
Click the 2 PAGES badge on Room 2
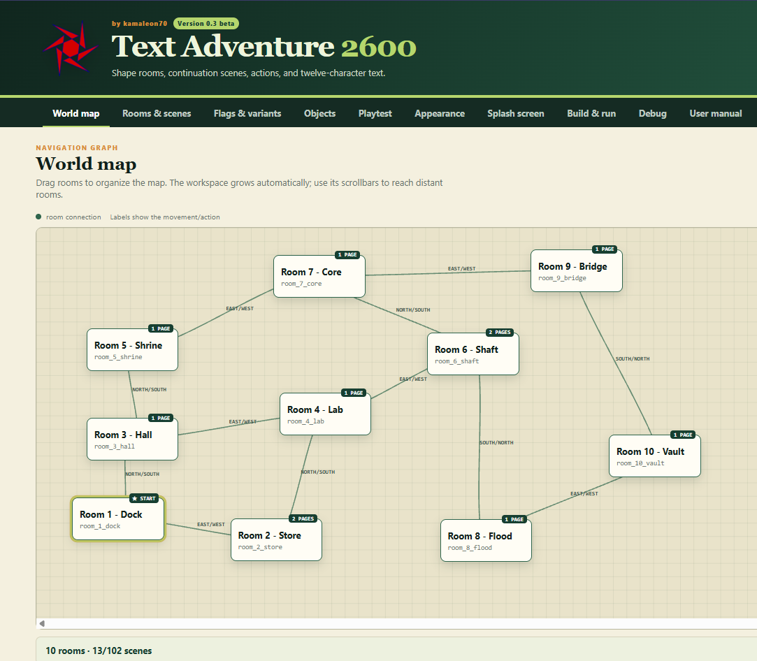[303, 518]
